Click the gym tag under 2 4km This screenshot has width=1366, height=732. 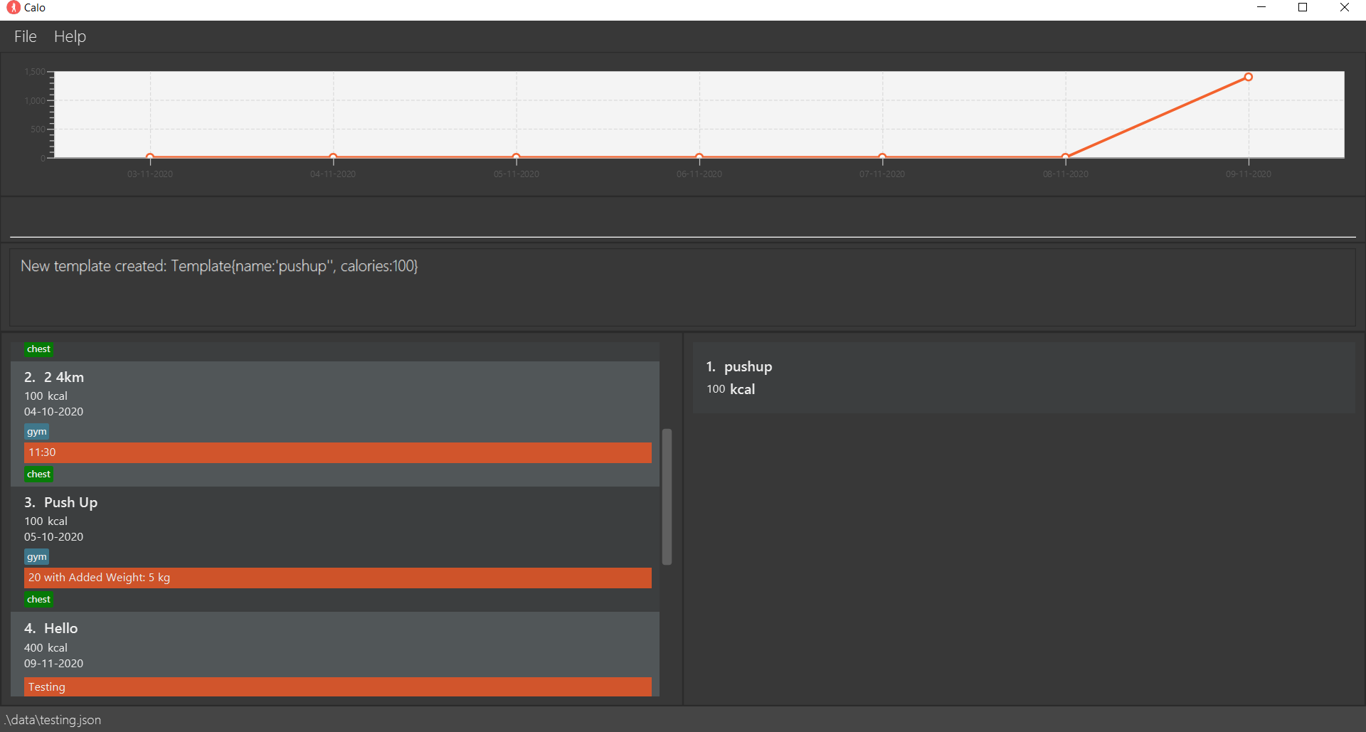tap(37, 432)
